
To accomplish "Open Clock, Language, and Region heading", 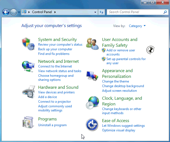I will coord(122,101).
